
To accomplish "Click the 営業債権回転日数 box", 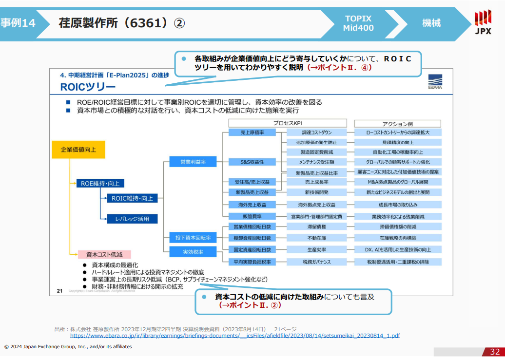I will (x=252, y=226).
